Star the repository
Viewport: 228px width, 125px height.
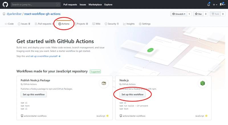[x=198, y=14]
